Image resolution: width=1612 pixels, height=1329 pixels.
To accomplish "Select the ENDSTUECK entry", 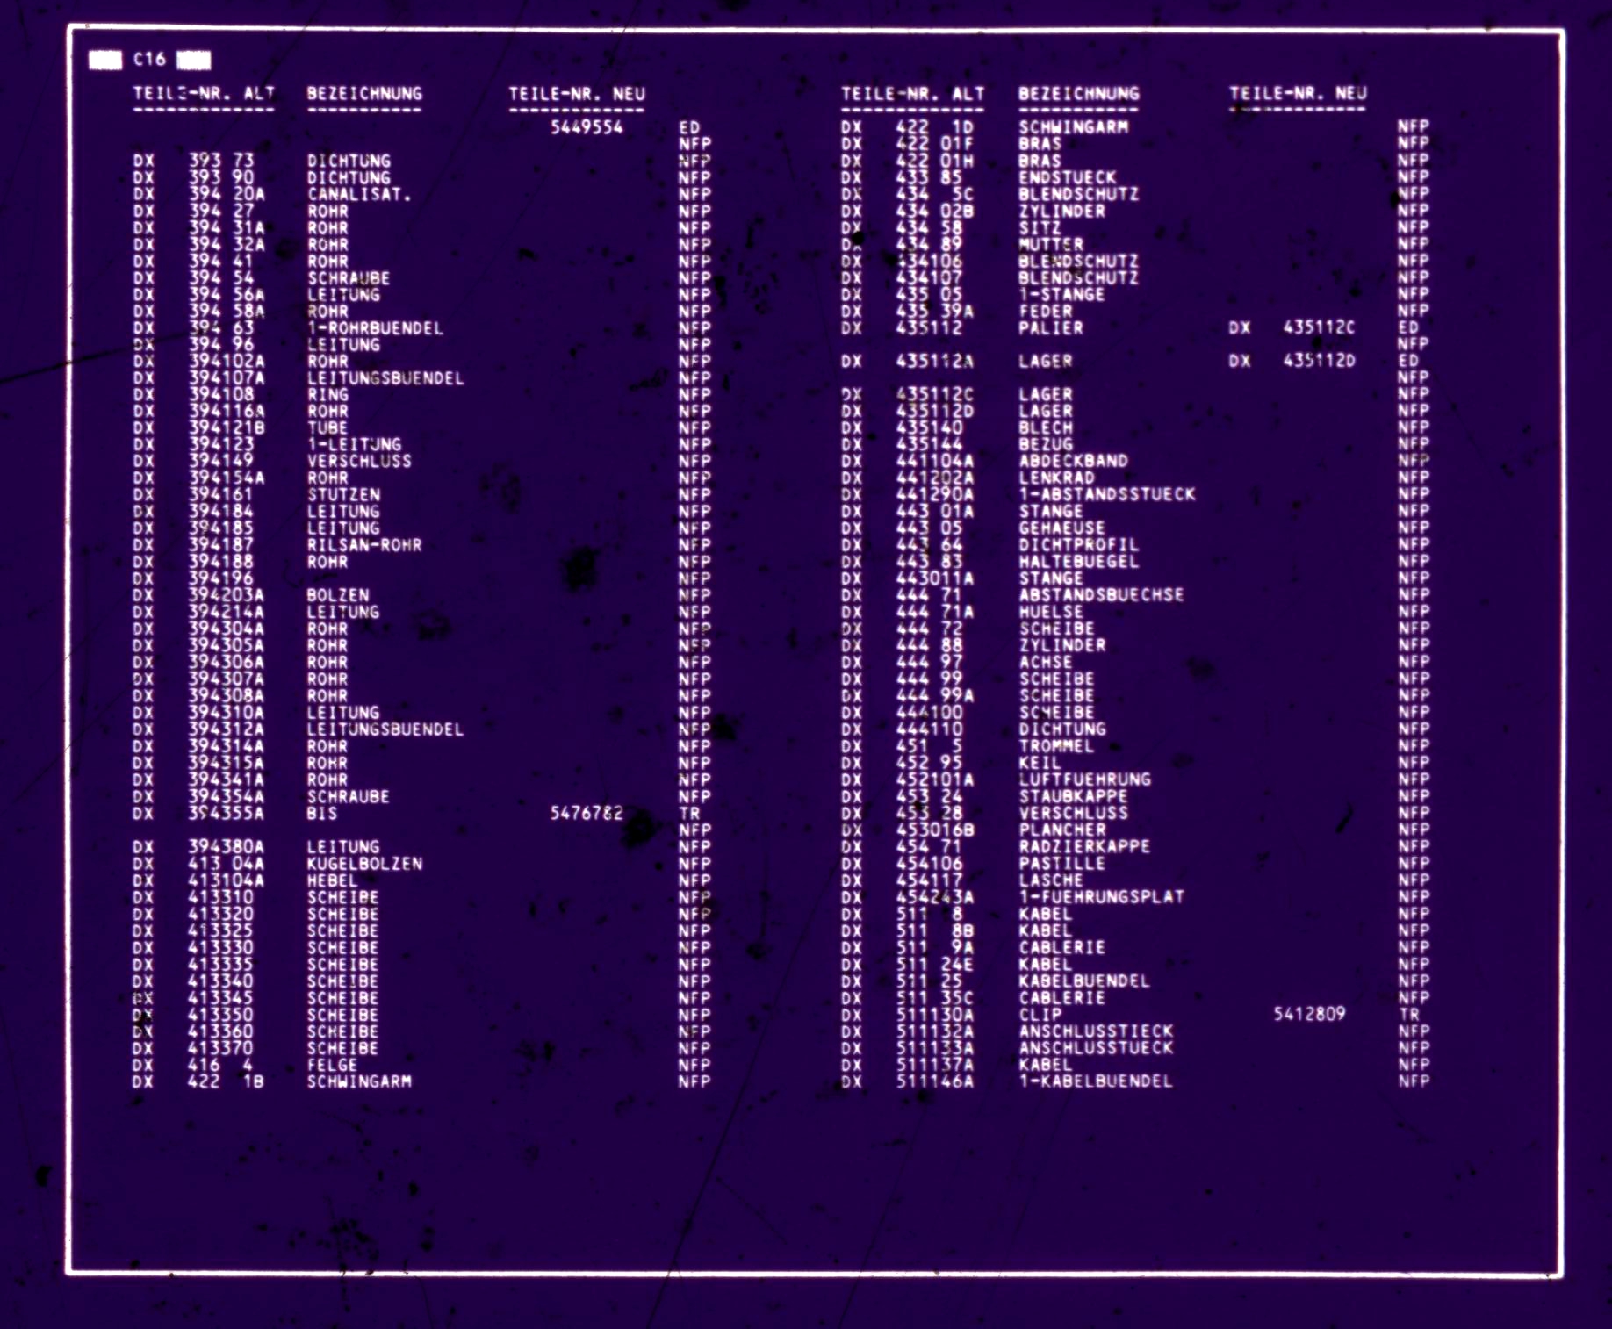I will tap(1068, 177).
